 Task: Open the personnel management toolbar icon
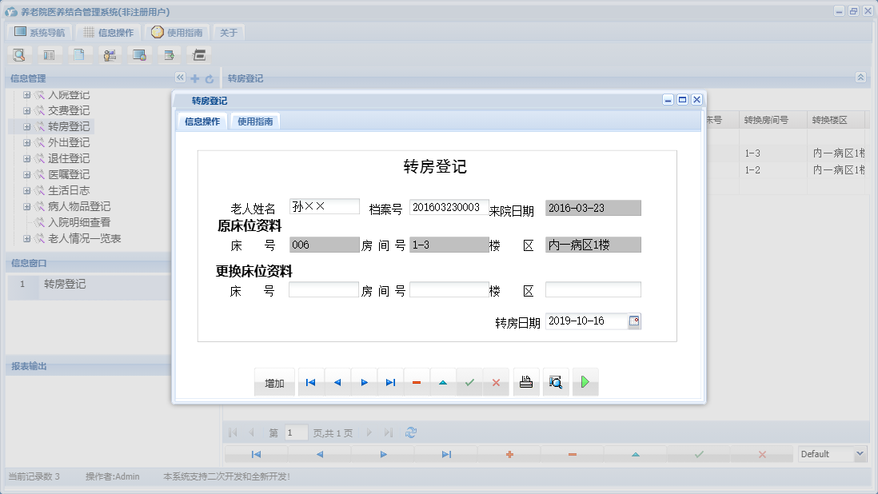click(x=110, y=54)
